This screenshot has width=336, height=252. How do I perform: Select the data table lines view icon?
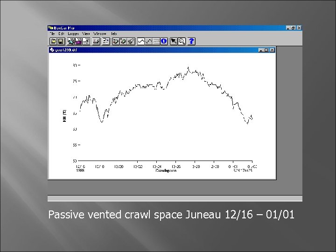(156, 41)
